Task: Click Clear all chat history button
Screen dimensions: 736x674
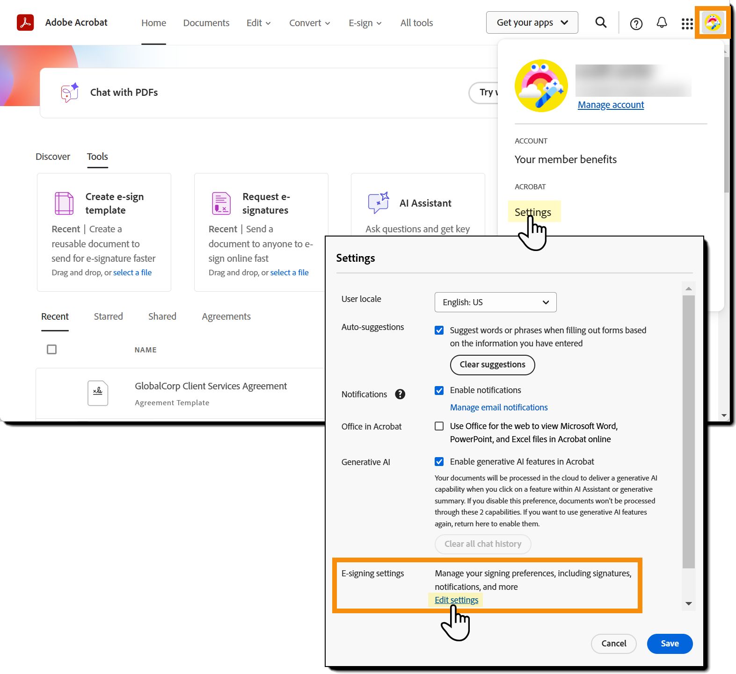Action: [483, 544]
